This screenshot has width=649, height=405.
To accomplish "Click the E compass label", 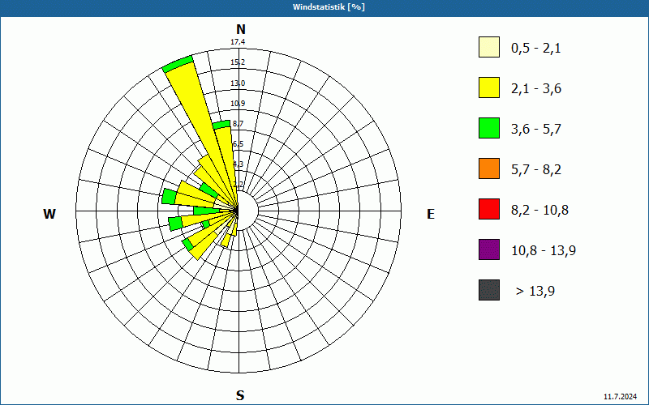I will click(x=431, y=214).
